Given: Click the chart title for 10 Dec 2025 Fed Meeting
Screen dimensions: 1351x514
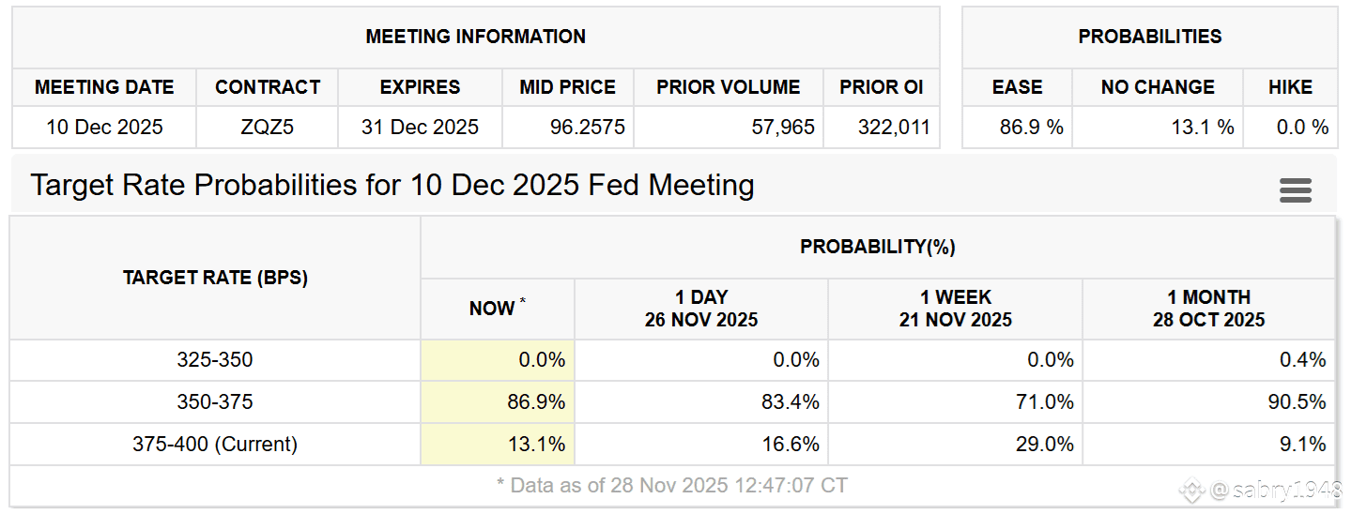Looking at the screenshot, I should 392,185.
